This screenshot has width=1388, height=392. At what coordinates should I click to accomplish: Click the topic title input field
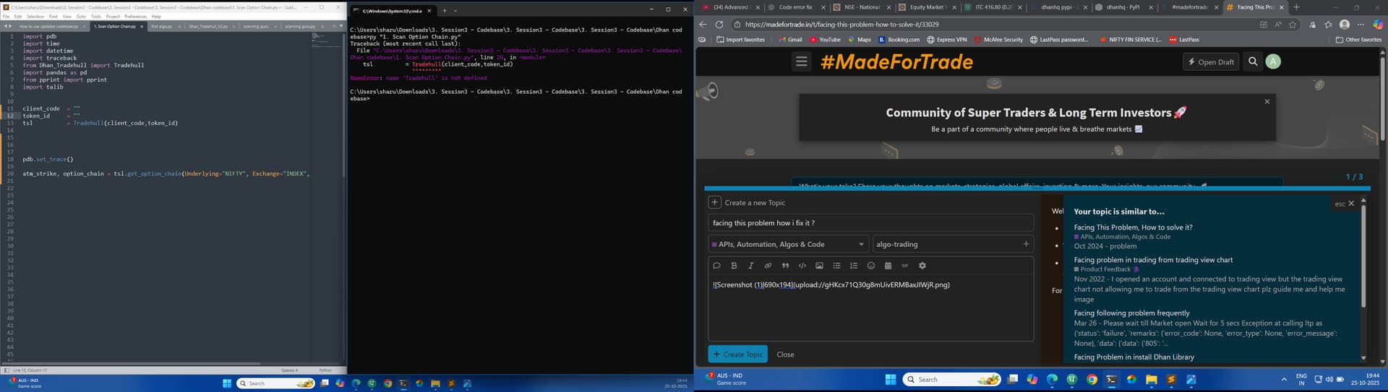(870, 223)
